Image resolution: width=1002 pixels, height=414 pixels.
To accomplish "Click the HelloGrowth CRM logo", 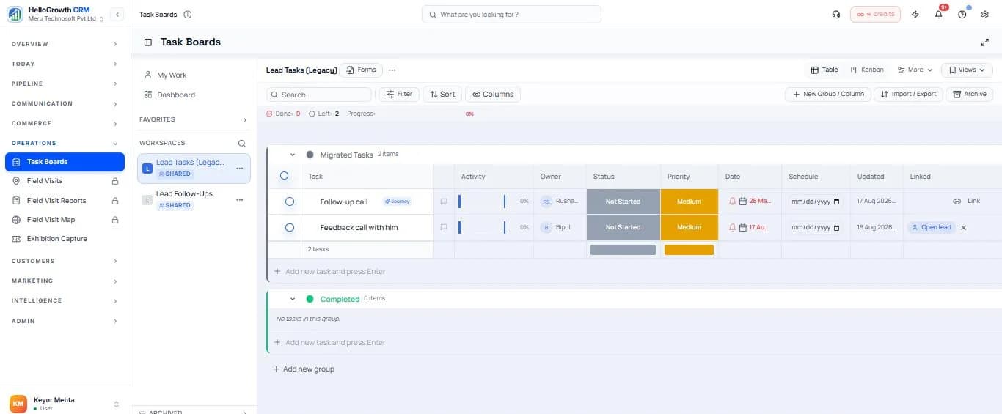I will click(x=15, y=15).
